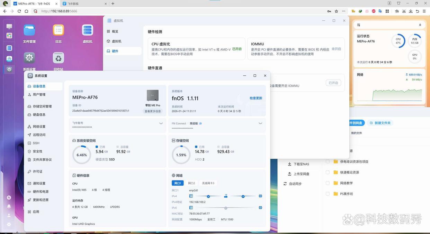
Task: Switch to the 网口1 network tab
Action: pyautogui.click(x=178, y=183)
